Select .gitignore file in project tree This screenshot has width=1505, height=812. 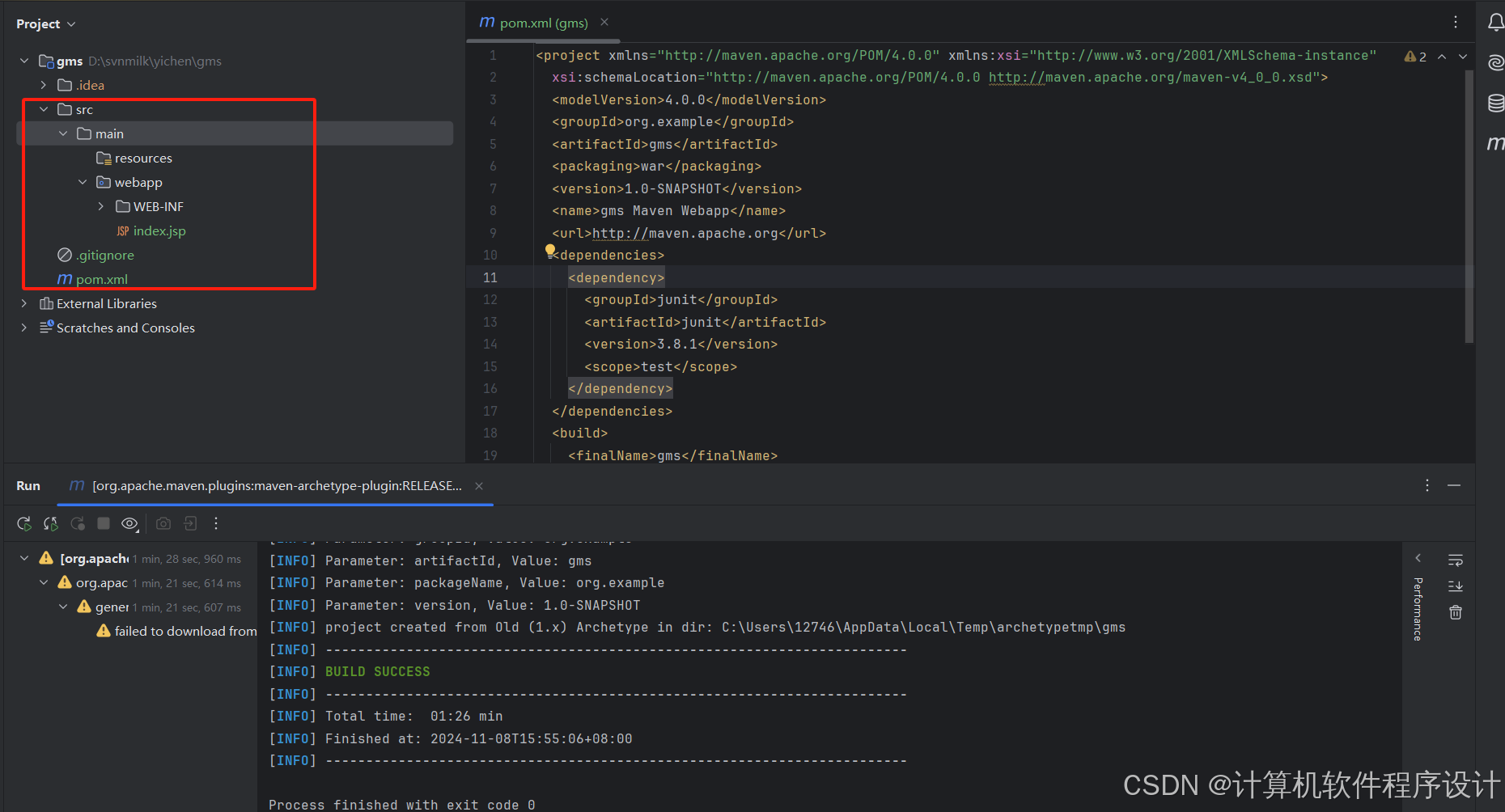tap(96, 255)
